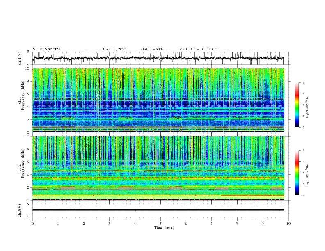325x251 pixels.
Task: Click the Dec.1, 2025 date label
Action: coord(114,49)
